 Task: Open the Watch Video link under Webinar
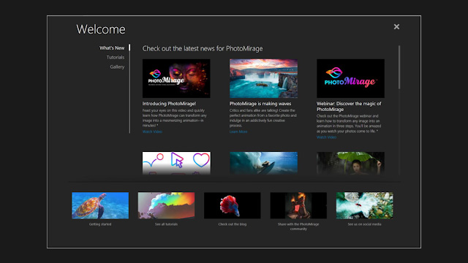(x=326, y=137)
